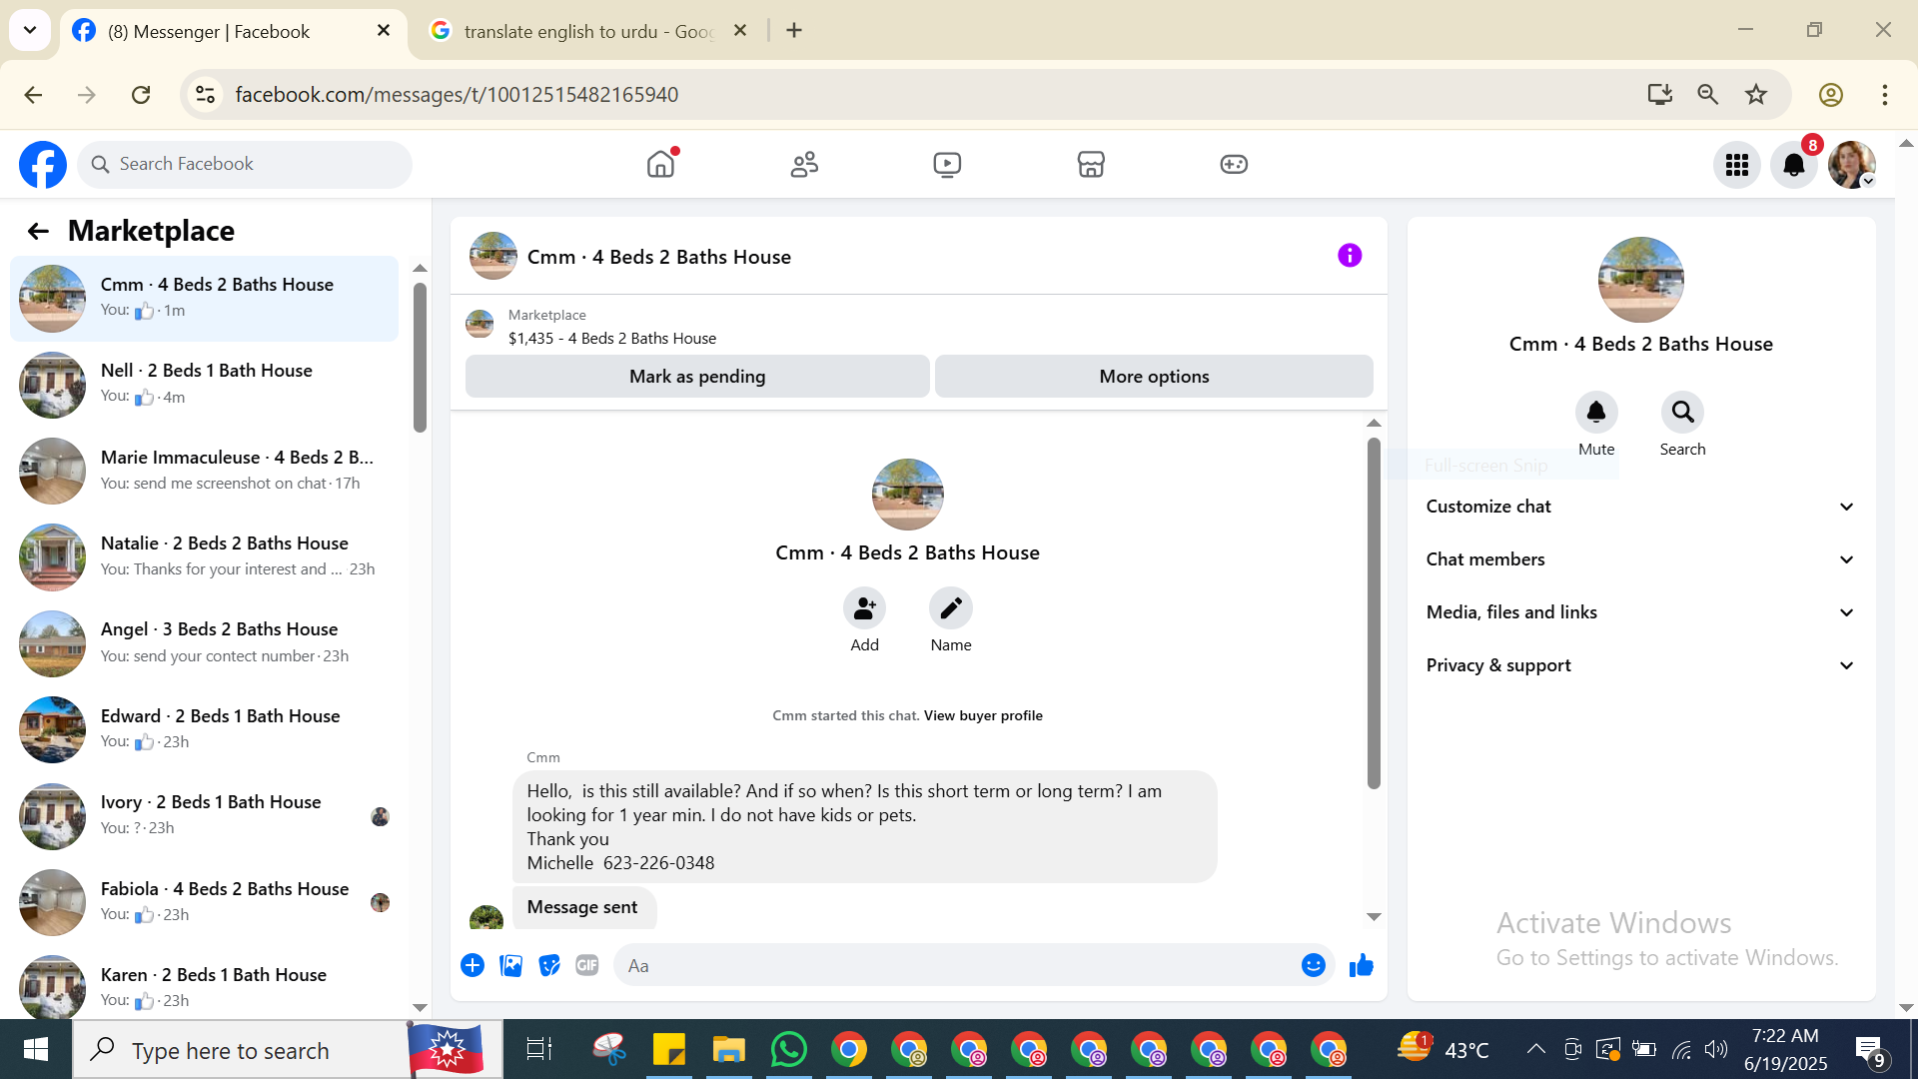This screenshot has height=1079, width=1918.
Task: Open the Chrome profile icon
Action: tap(1830, 95)
